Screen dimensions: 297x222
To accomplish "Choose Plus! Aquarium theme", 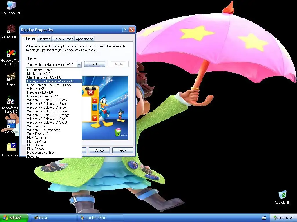I will (x=54, y=138).
